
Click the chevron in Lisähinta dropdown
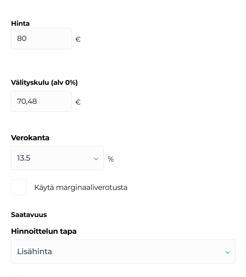pos(227,252)
